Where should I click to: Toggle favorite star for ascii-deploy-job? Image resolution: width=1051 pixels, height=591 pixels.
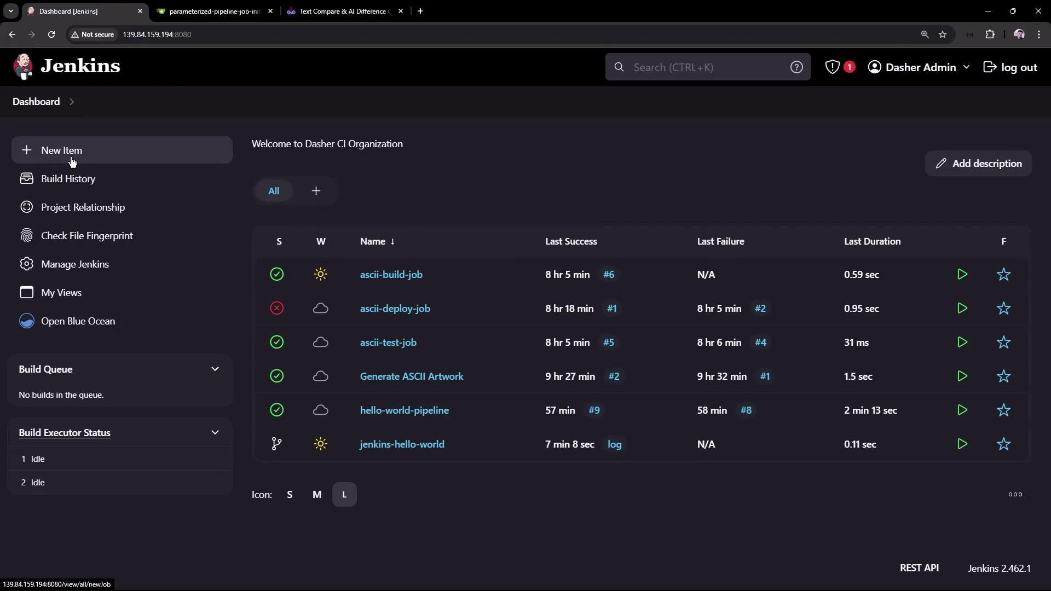pos(1003,308)
